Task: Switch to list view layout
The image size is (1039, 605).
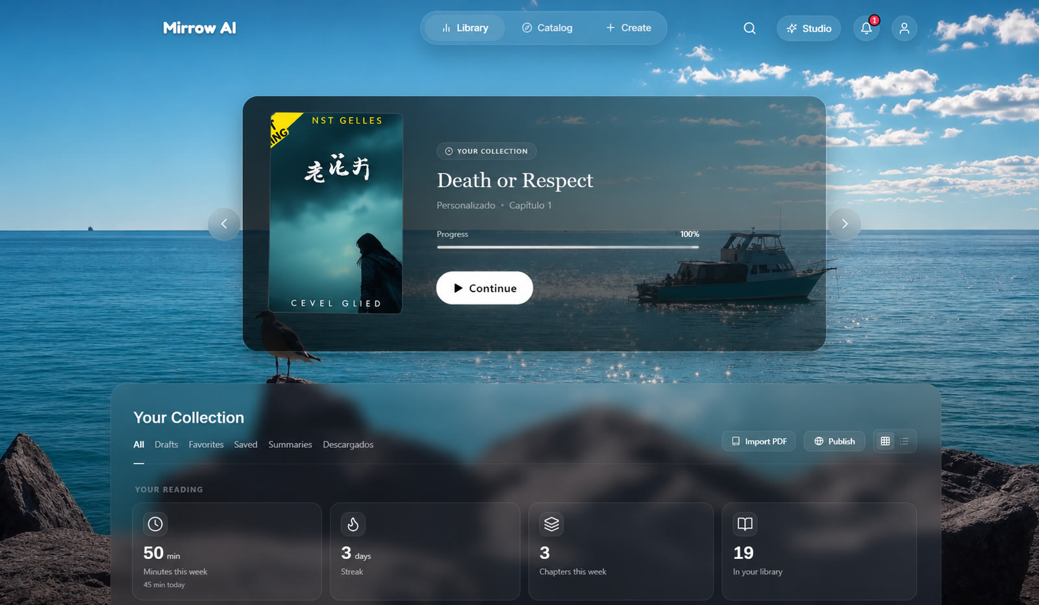Action: [905, 441]
